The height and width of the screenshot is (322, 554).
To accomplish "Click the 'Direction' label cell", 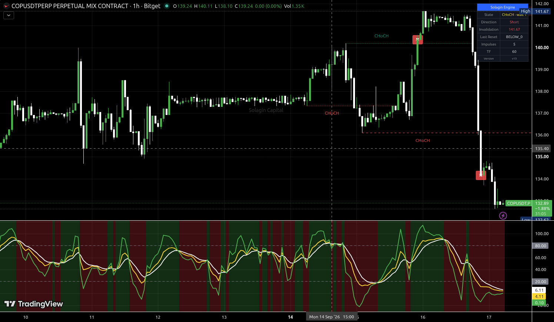I will tap(489, 22).
